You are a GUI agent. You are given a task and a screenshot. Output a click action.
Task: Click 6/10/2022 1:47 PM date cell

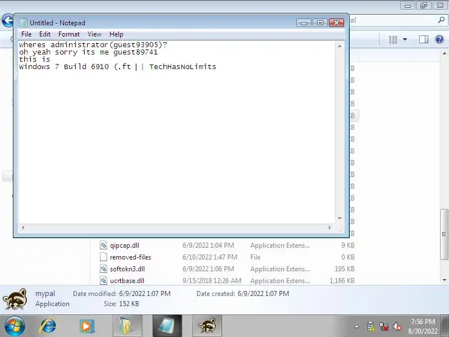click(210, 257)
